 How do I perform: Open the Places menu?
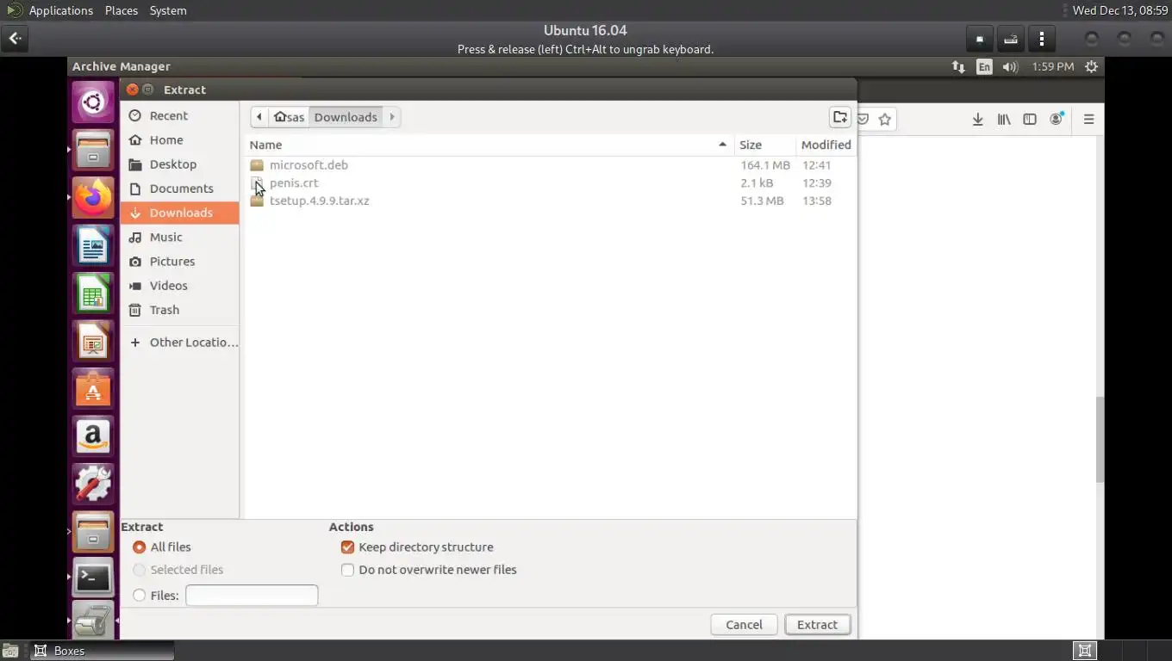point(121,10)
